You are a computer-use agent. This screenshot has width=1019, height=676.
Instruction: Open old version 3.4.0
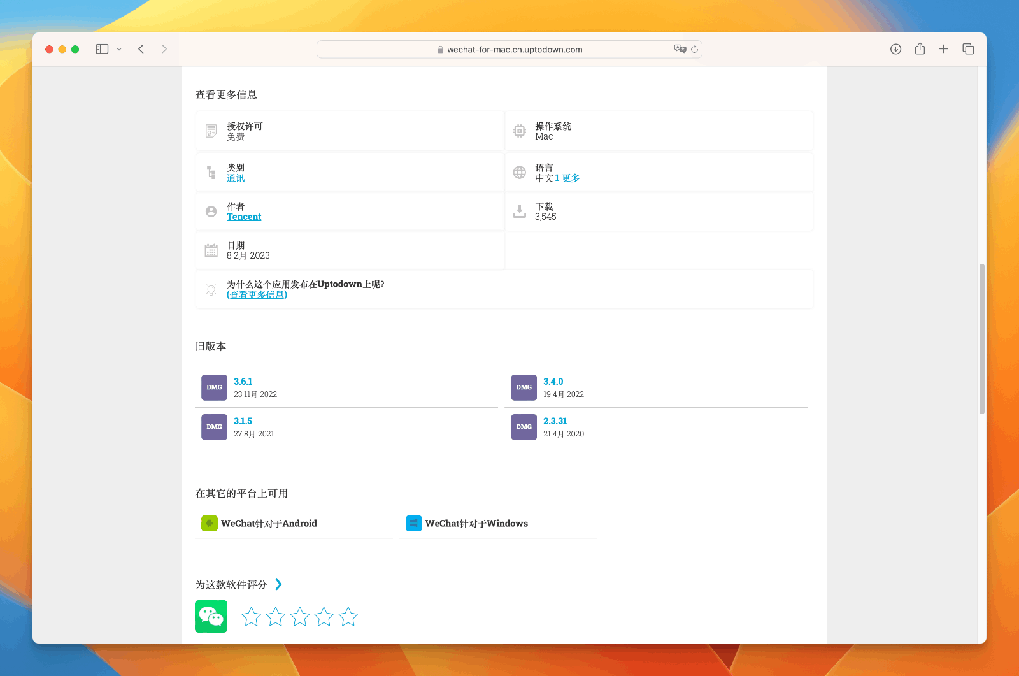coord(553,382)
